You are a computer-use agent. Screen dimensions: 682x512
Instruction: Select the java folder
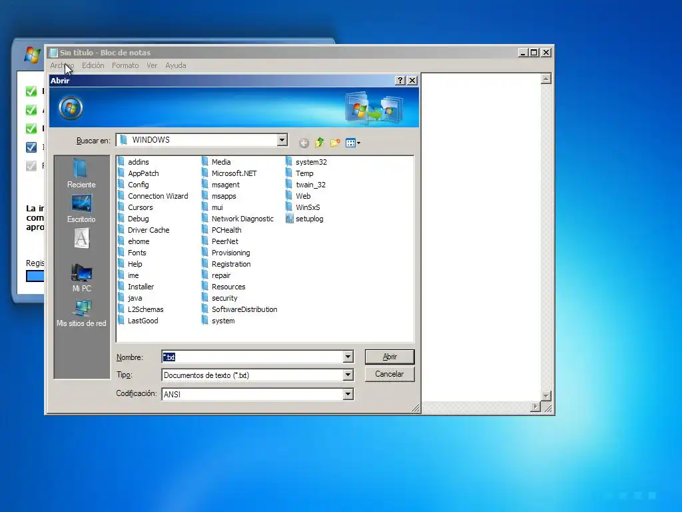130,298
